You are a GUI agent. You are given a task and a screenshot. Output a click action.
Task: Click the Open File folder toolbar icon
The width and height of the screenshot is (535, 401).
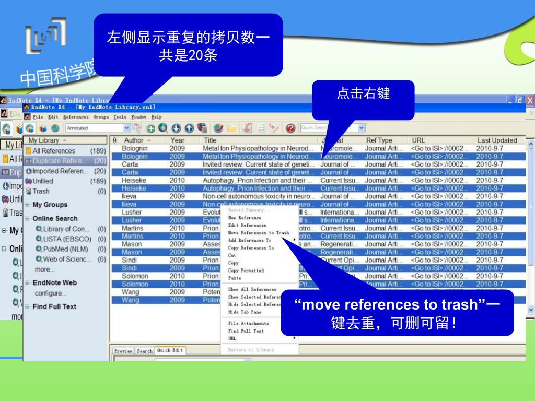pos(231,128)
